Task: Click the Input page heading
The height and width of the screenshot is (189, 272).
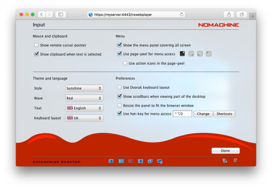Action: click(39, 25)
